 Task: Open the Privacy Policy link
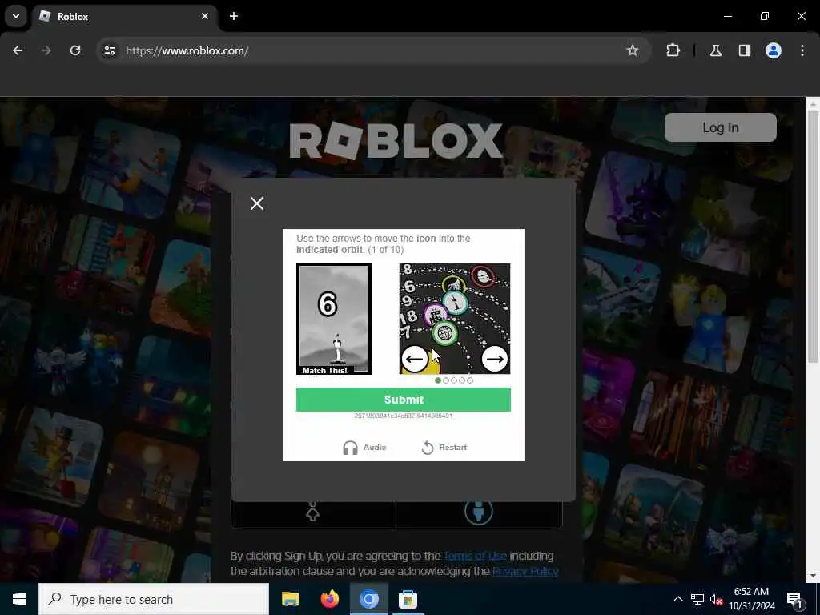pyautogui.click(x=525, y=571)
